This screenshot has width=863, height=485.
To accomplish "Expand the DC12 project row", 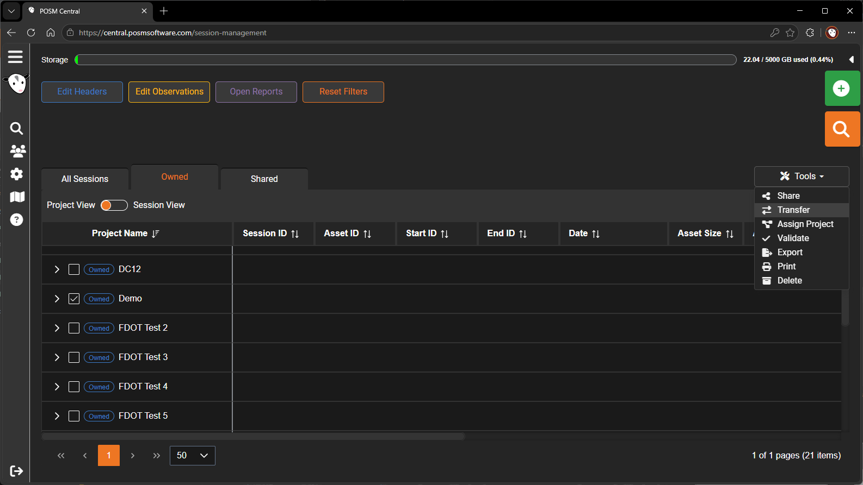I will click(x=57, y=269).
